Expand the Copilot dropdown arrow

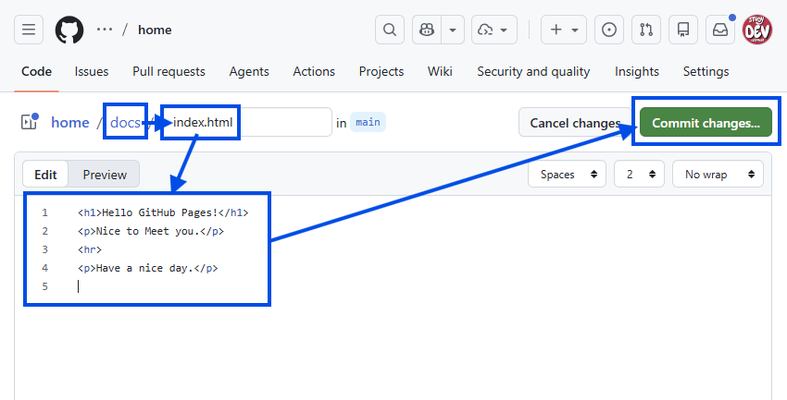[453, 30]
